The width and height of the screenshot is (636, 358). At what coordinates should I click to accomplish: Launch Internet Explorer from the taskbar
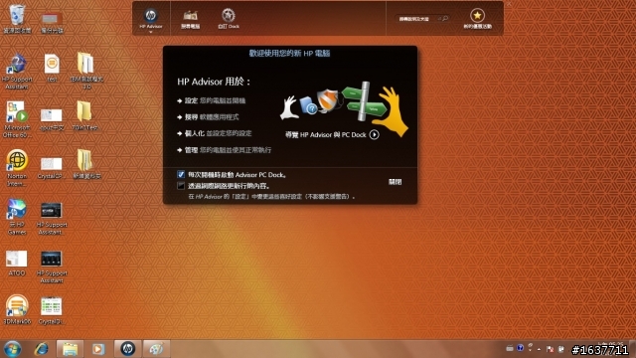click(x=42, y=349)
